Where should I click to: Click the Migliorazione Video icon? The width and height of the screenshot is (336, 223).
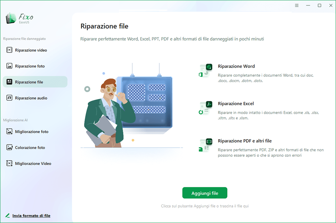9,163
